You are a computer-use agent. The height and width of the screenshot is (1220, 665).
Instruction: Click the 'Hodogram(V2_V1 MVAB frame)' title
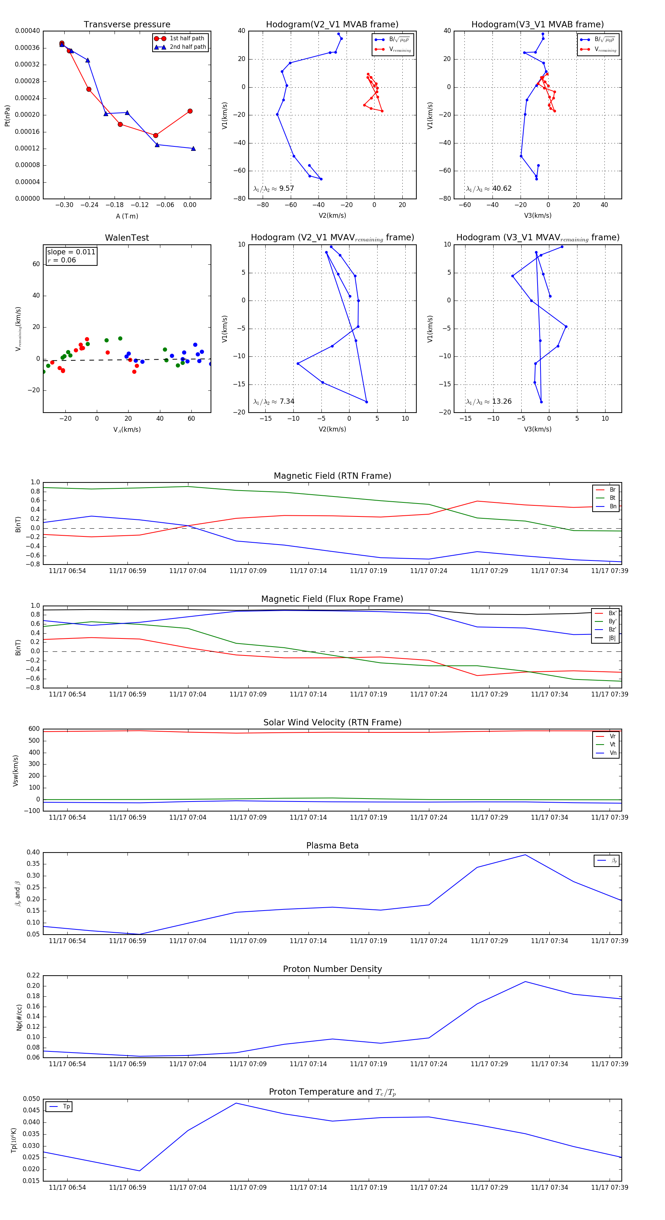pos(332,24)
